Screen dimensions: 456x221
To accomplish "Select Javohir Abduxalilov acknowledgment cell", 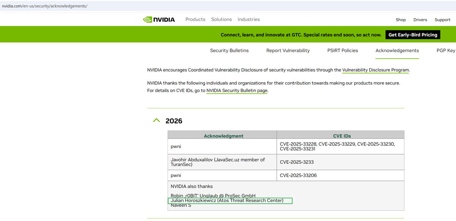I will pos(222,162).
